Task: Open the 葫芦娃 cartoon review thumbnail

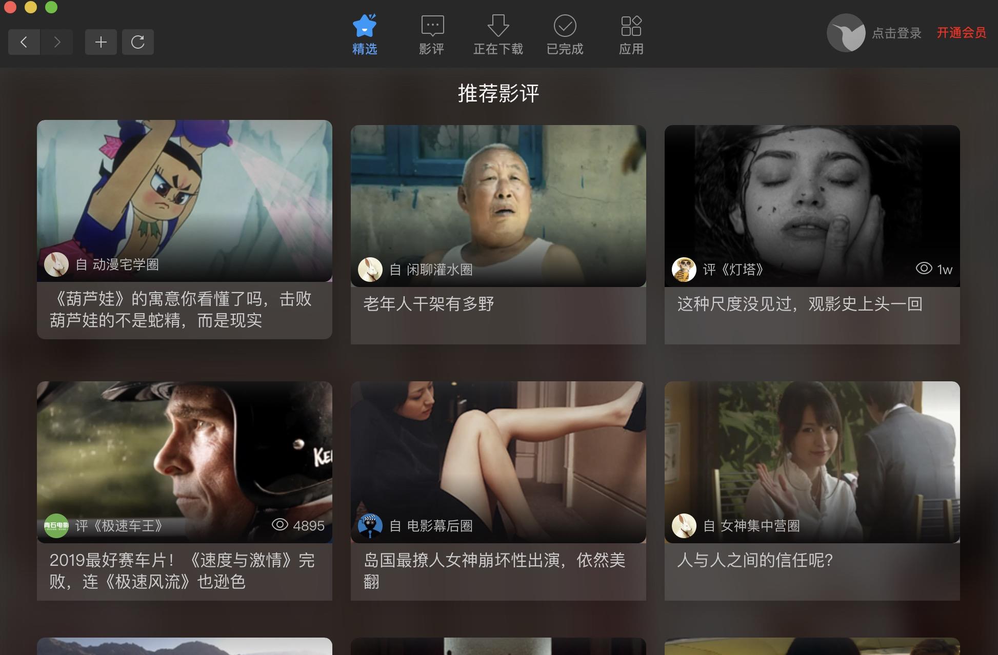Action: point(185,190)
